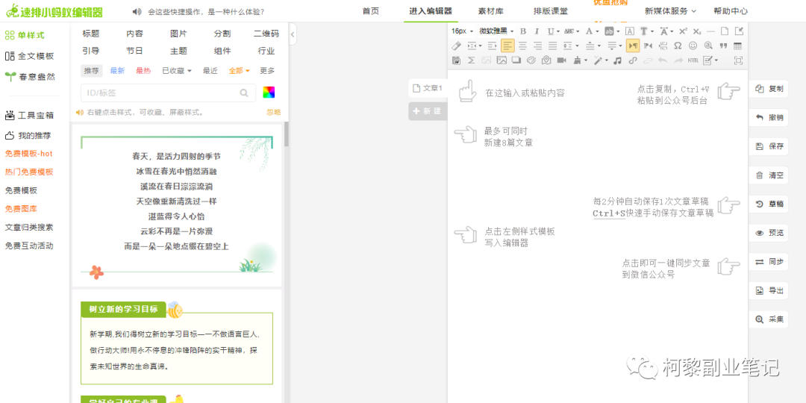Viewport: 806px width, 403px height.
Task: Expand the 微软雅黑 font family dropdown
Action: coord(496,31)
